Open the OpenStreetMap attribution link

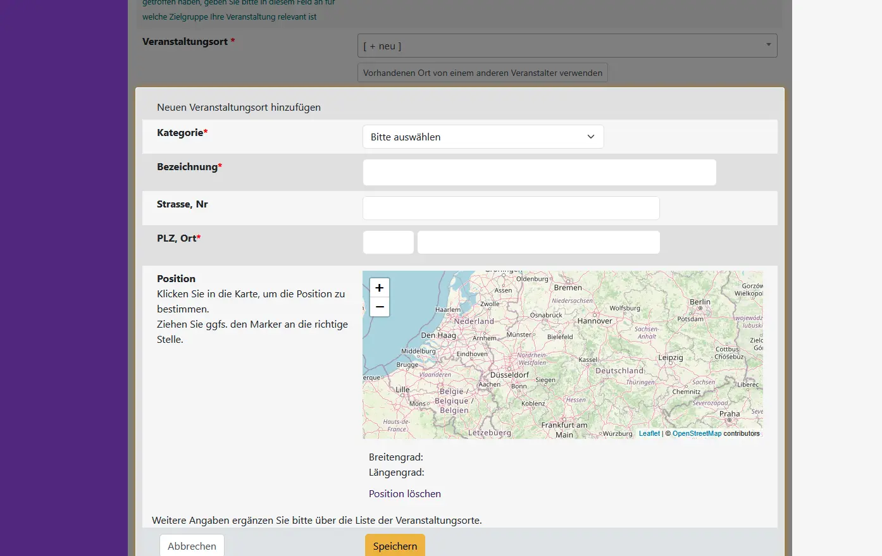697,434
